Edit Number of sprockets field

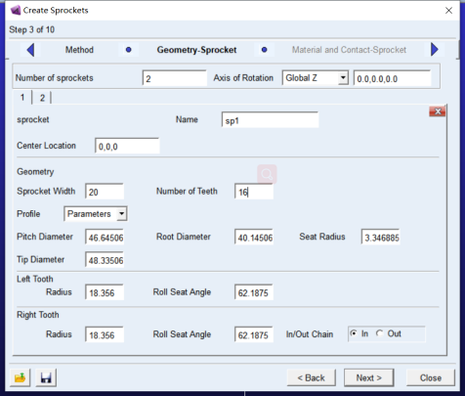point(175,78)
